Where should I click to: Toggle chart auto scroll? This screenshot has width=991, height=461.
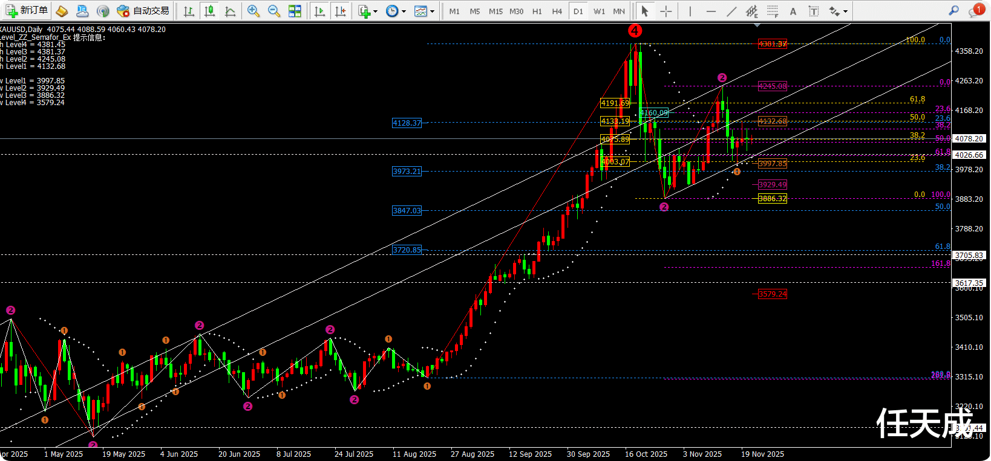pos(319,11)
